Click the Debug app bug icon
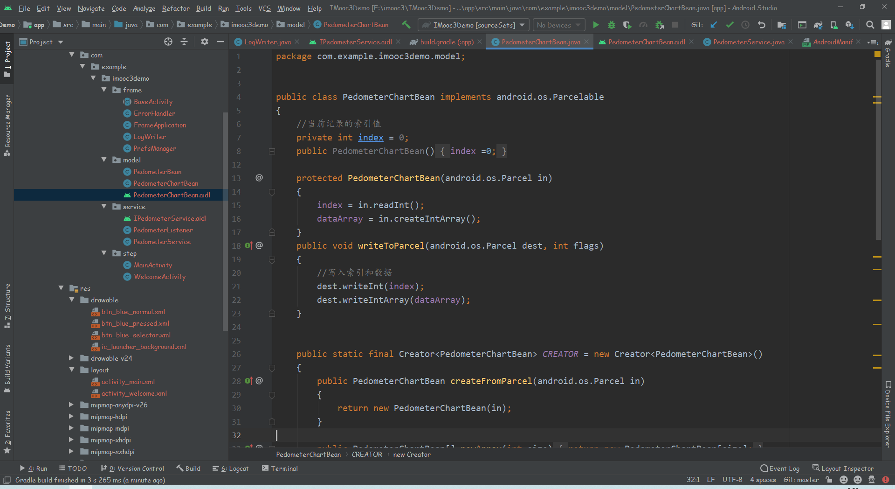 pos(612,25)
